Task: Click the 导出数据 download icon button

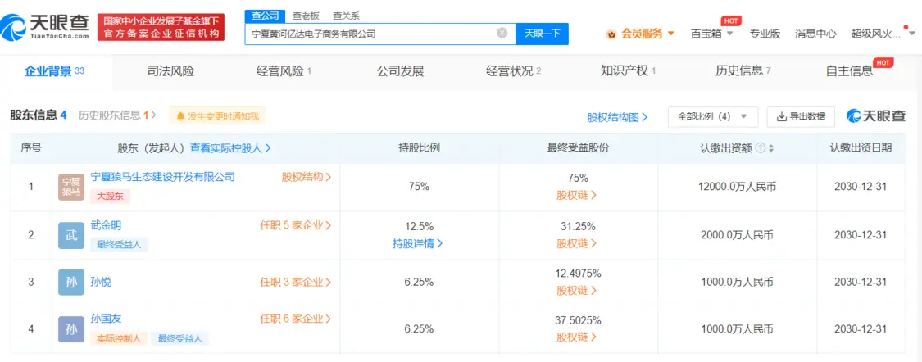Action: click(x=801, y=116)
